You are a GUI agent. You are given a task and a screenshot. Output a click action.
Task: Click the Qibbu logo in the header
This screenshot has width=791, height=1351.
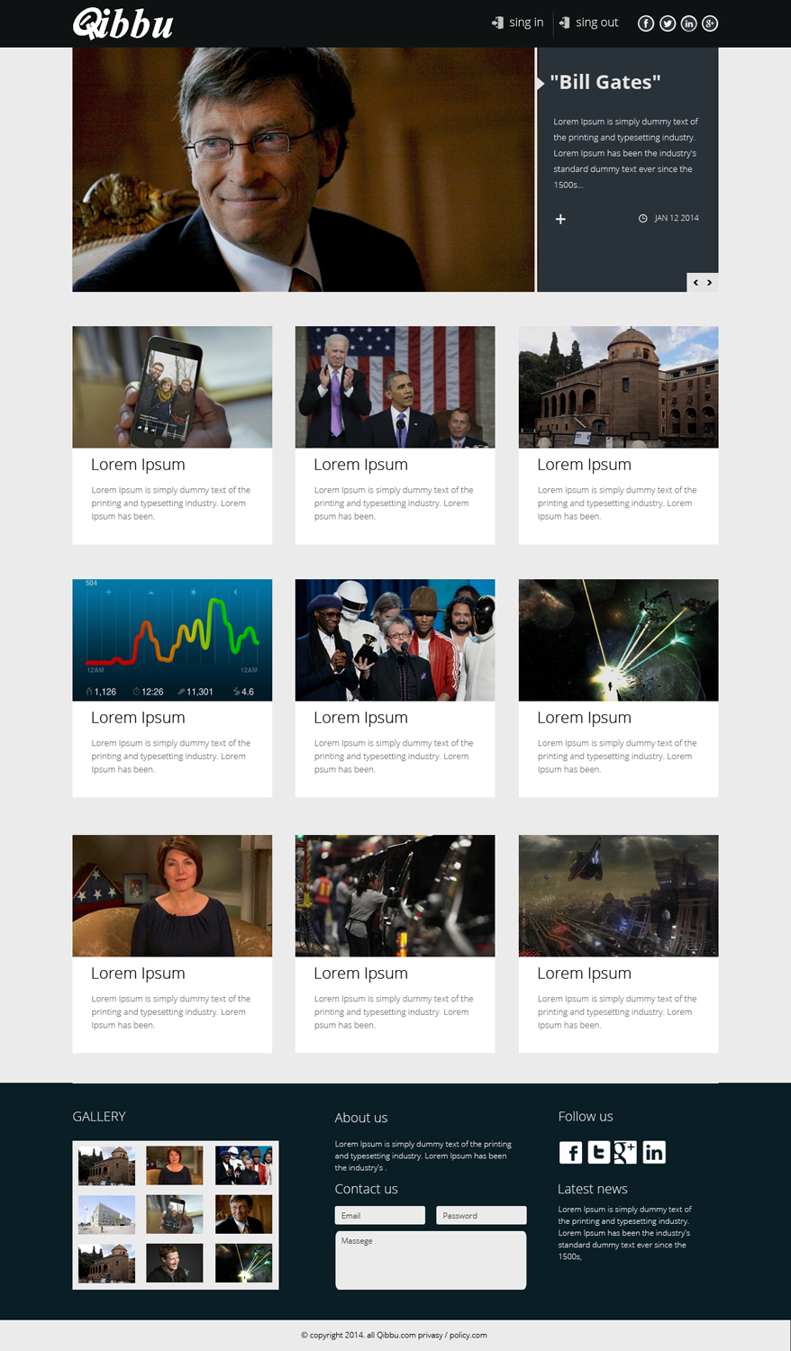pos(122,23)
